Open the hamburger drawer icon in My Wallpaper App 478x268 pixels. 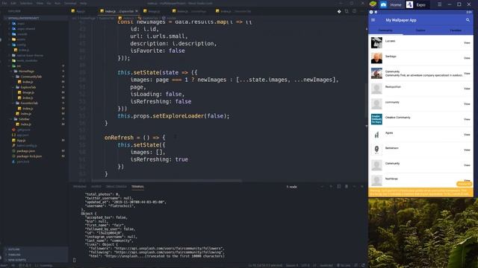373,20
